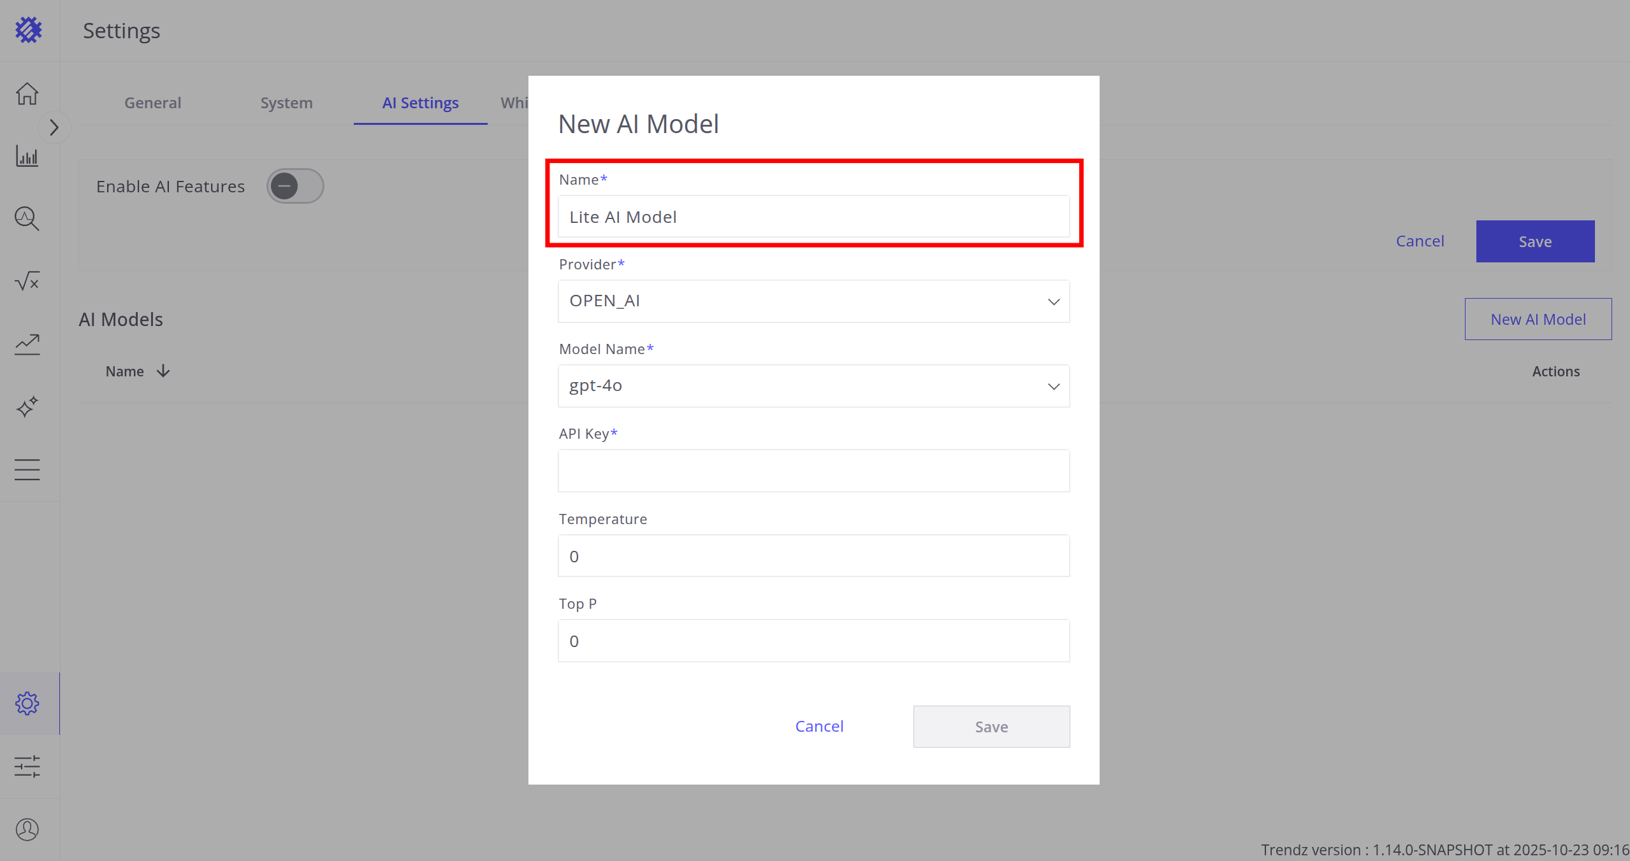
Task: Expand the Provider dropdown showing OPEN_AI
Action: (813, 301)
